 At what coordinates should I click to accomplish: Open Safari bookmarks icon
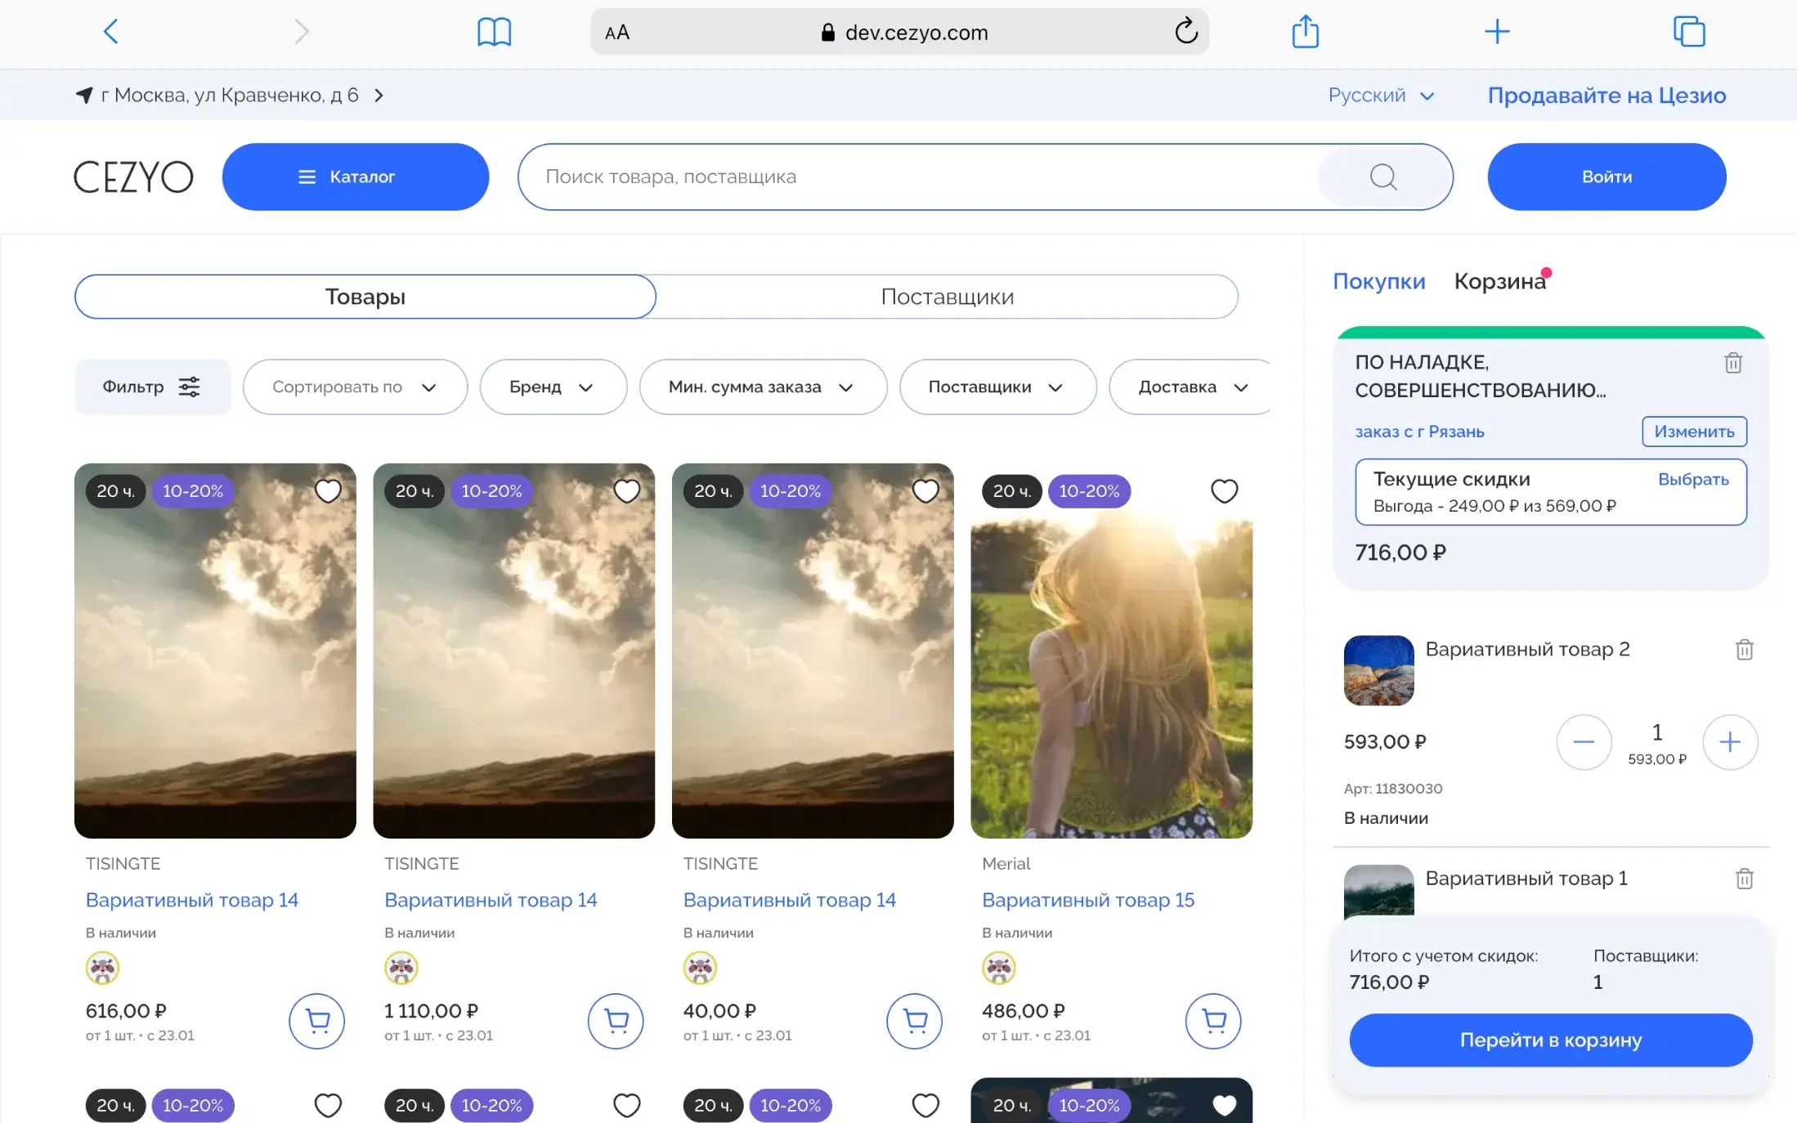(494, 33)
